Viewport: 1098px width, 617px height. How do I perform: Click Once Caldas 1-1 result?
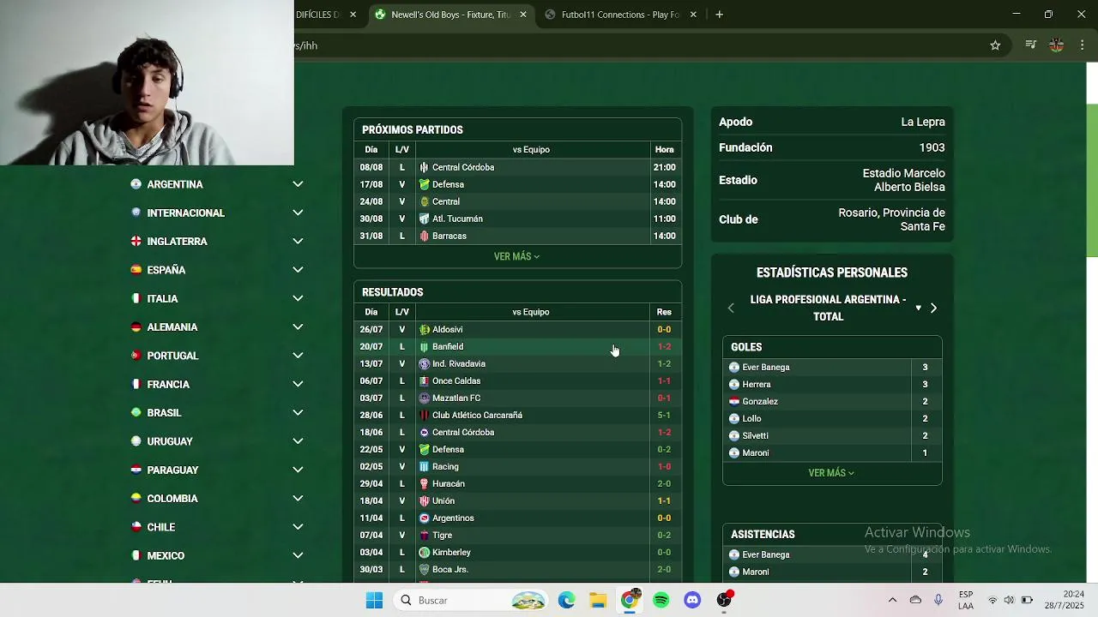click(518, 380)
